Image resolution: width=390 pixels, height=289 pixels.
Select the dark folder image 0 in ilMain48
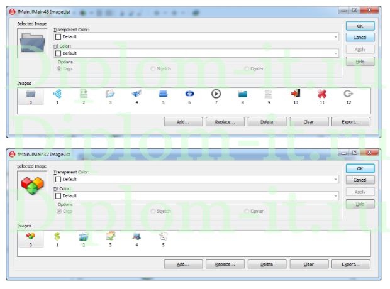pos(30,94)
